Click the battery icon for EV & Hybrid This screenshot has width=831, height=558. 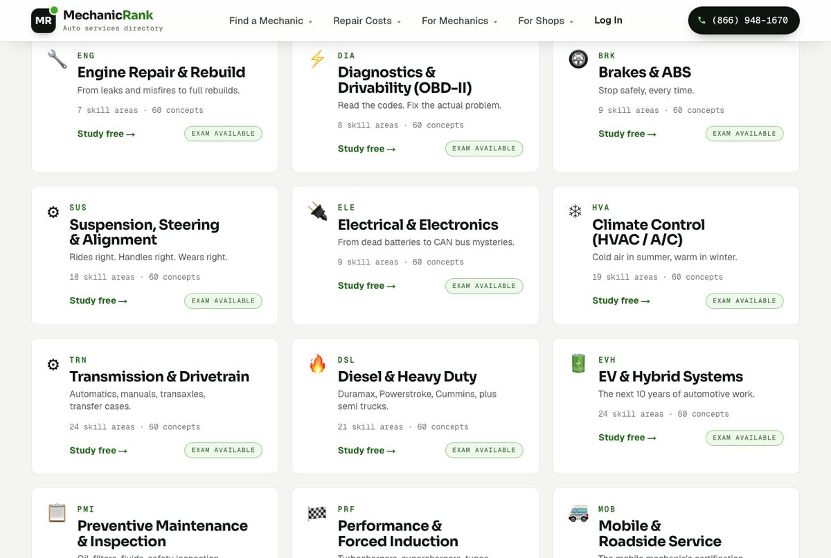coord(578,363)
